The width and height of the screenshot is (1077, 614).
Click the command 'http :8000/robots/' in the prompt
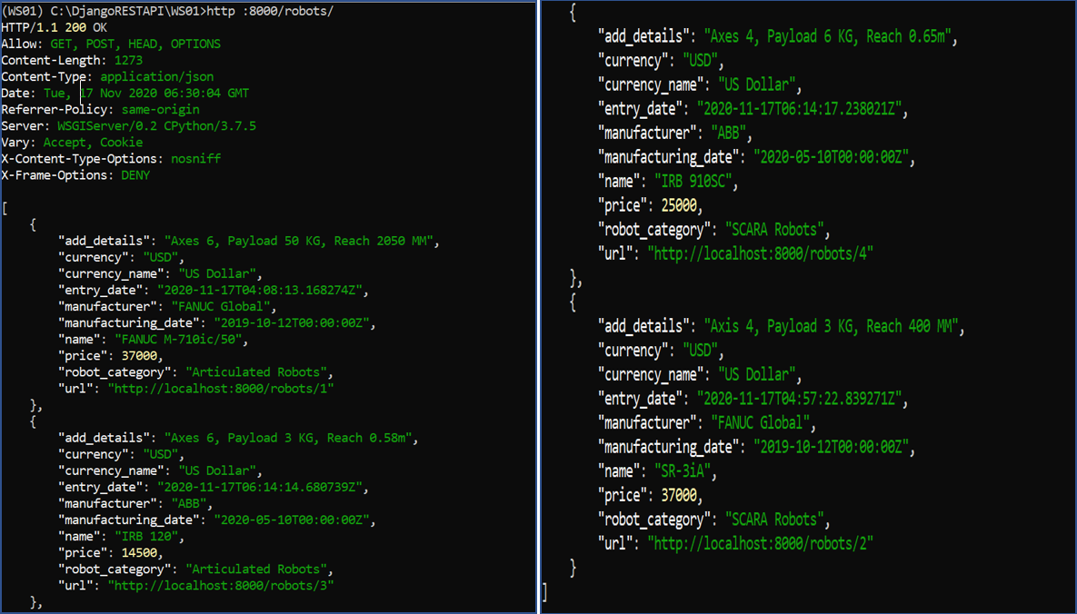pos(270,11)
